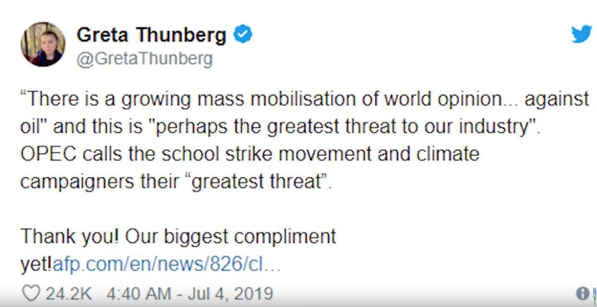
Task: Click the line starting "campaigners their"
Action: (176, 181)
